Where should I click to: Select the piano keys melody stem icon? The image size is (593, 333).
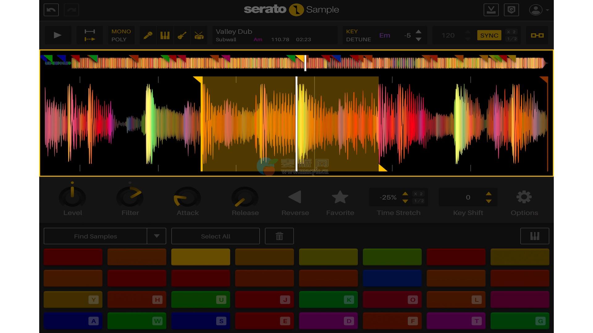(x=165, y=35)
